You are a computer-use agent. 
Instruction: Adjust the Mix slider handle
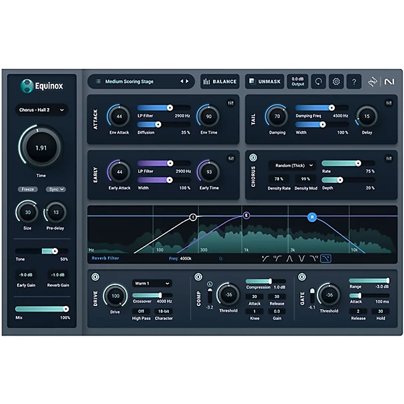click(x=66, y=309)
